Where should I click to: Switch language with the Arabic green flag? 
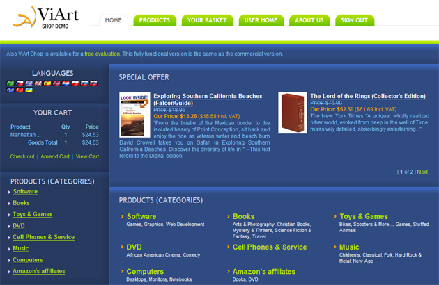10,83
